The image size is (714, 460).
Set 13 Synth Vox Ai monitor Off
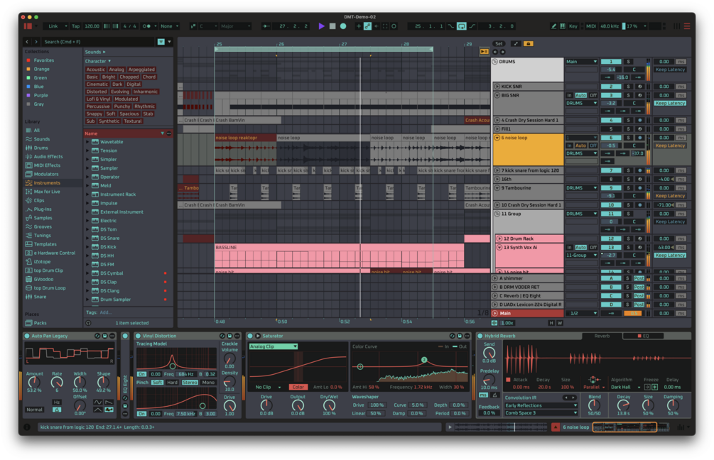(x=593, y=248)
